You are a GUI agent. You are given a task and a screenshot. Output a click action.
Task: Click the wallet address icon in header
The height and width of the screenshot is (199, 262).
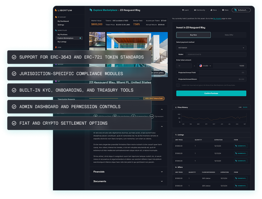pyautogui.click(x=236, y=10)
